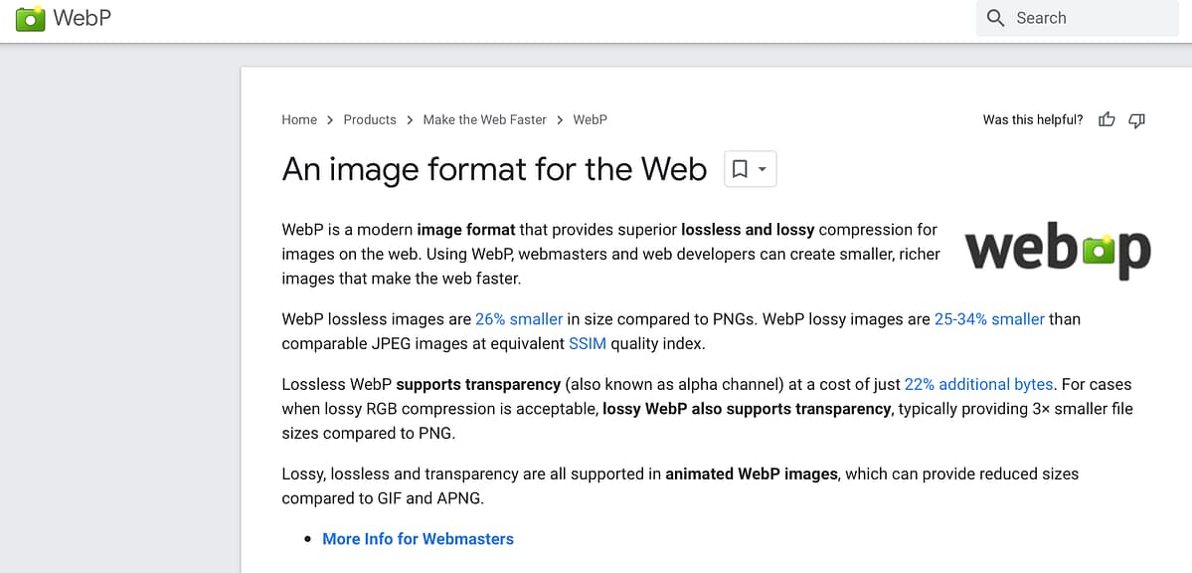Click the chevron after Home breadcrumb
The image size is (1192, 573).
pyautogui.click(x=328, y=119)
